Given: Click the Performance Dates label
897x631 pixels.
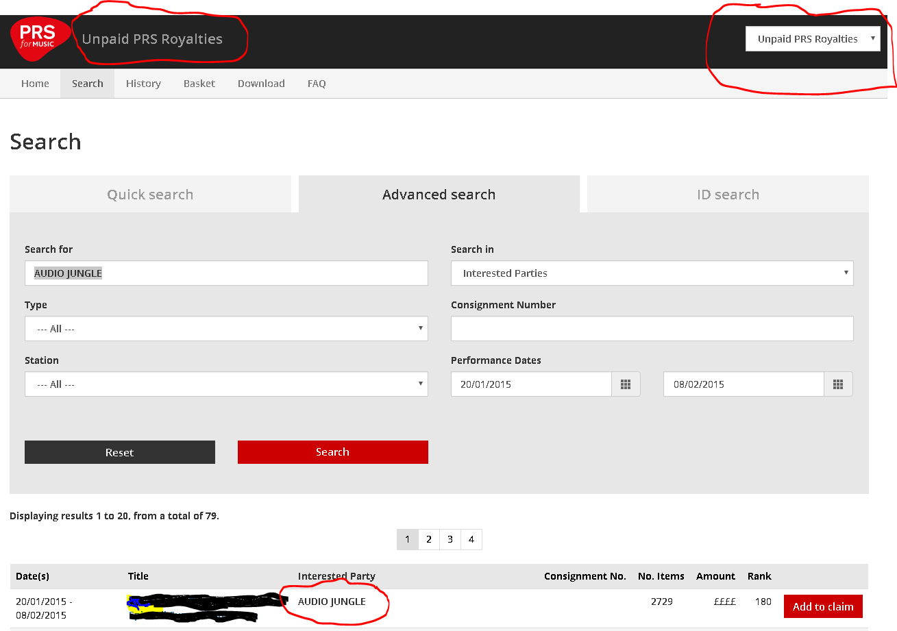Looking at the screenshot, I should [496, 360].
